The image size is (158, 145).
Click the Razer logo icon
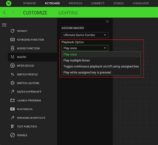tap(9, 3)
